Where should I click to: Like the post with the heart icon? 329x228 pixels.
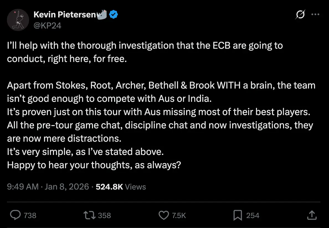tap(164, 215)
